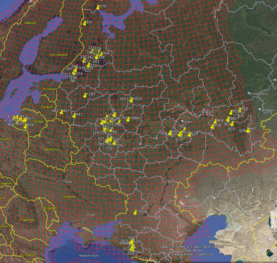This screenshot has width=277, height=263.
Task: Click the yellow pushpin labeled 310
Action: click(98, 8)
